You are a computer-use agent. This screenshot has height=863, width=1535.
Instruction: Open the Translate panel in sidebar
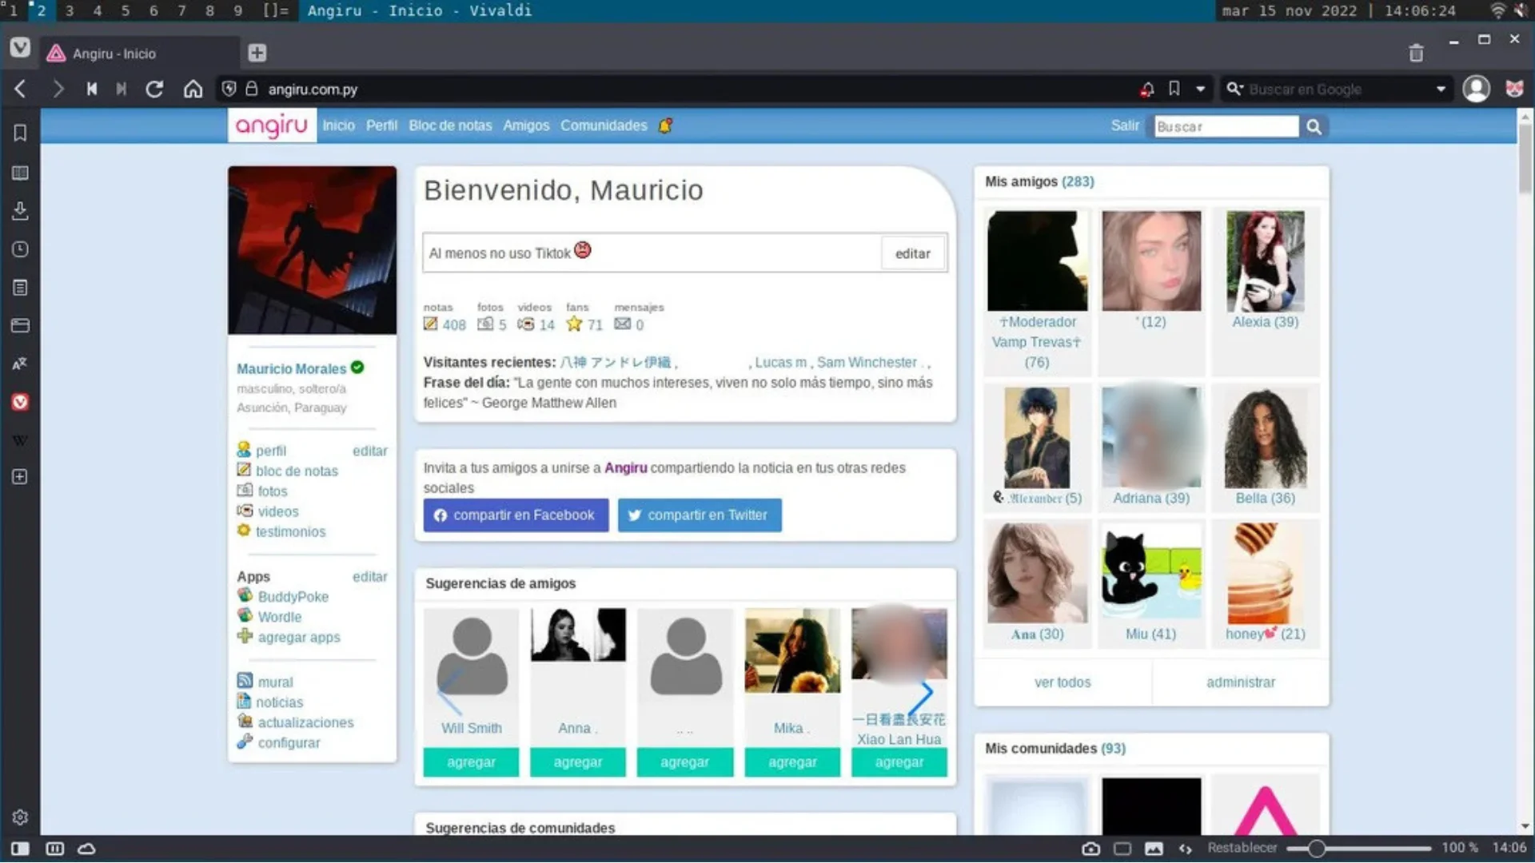pyautogui.click(x=20, y=364)
